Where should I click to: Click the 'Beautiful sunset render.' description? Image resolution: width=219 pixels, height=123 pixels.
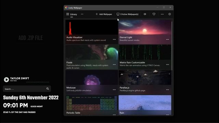[x=130, y=40]
